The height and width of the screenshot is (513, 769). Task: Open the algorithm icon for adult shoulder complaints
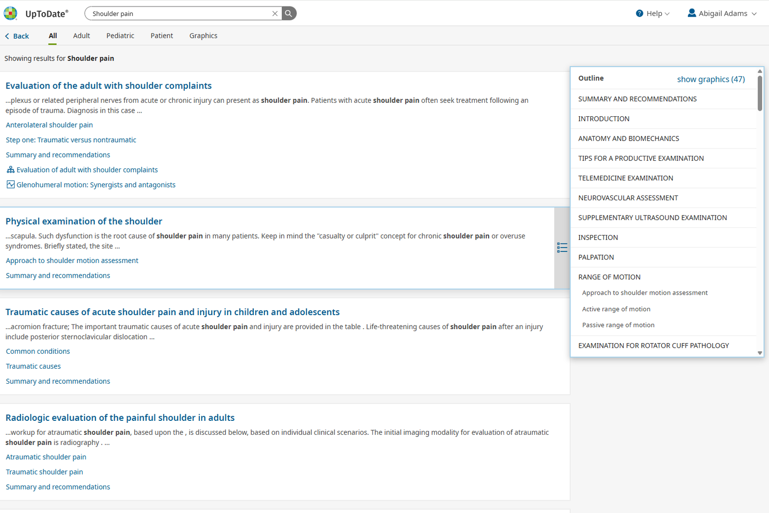click(x=11, y=170)
